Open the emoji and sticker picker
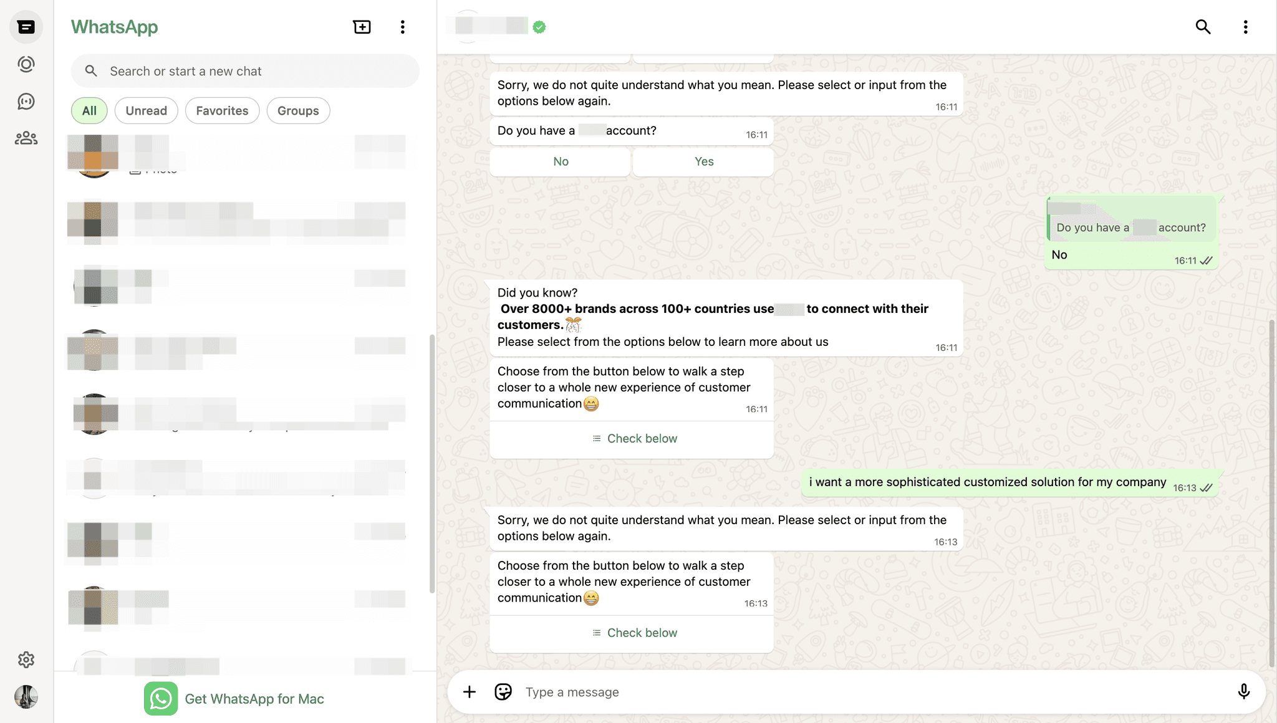This screenshot has width=1277, height=723. (503, 692)
